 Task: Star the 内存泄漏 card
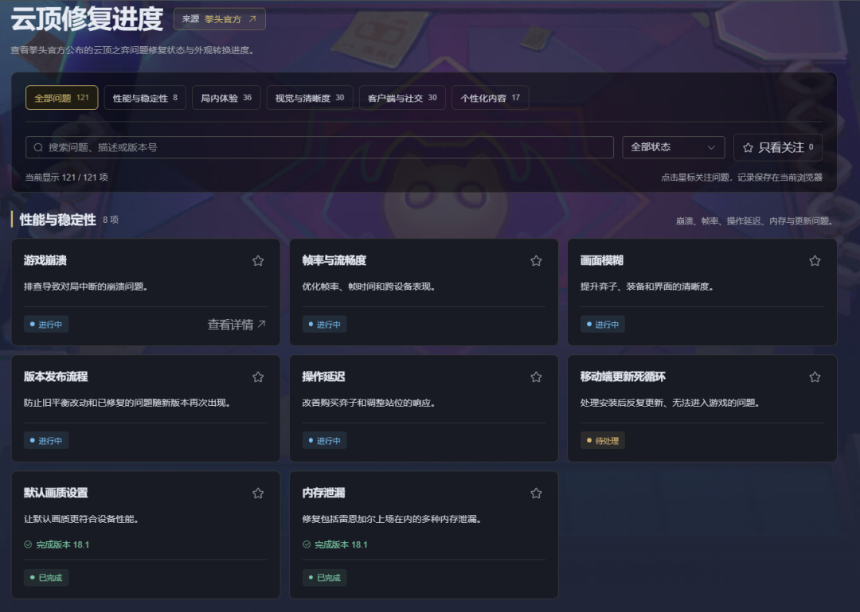(x=537, y=493)
